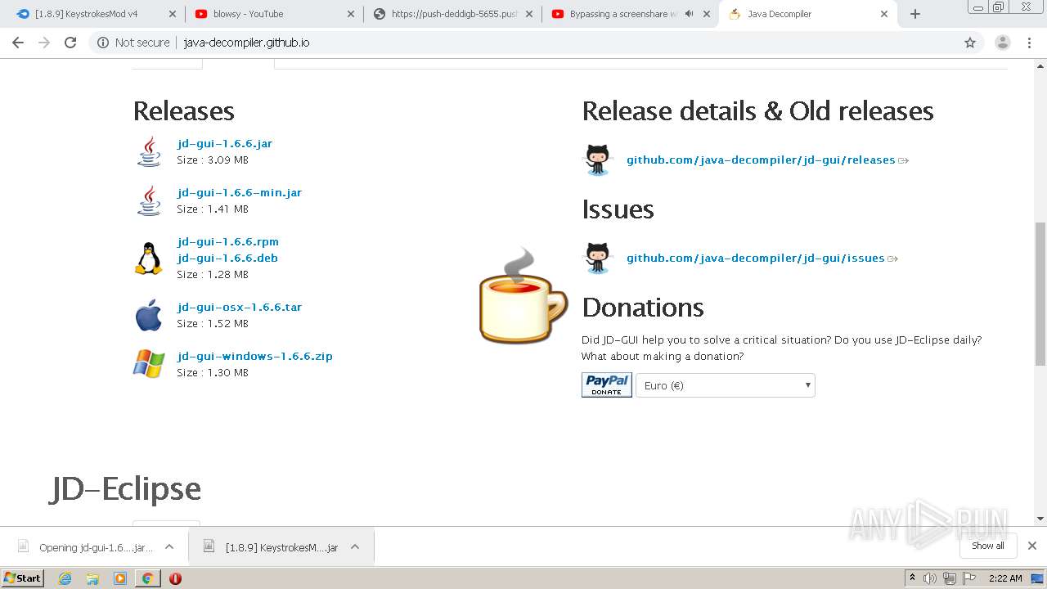Open the jd-gui issues GitHub link
The height and width of the screenshot is (589, 1047).
[x=756, y=258]
